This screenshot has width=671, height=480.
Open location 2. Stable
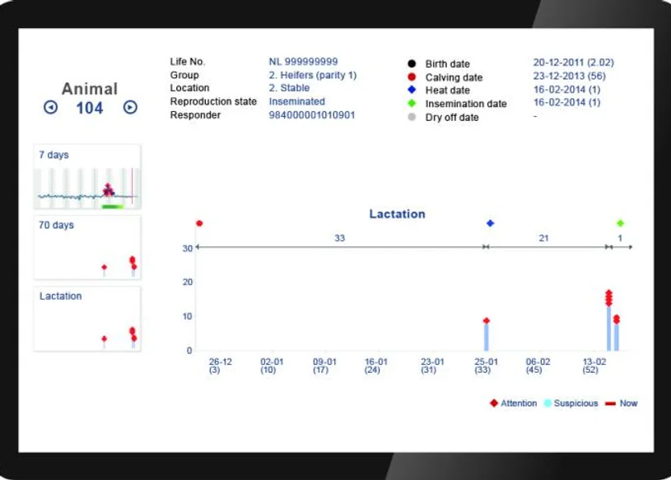pyautogui.click(x=289, y=88)
